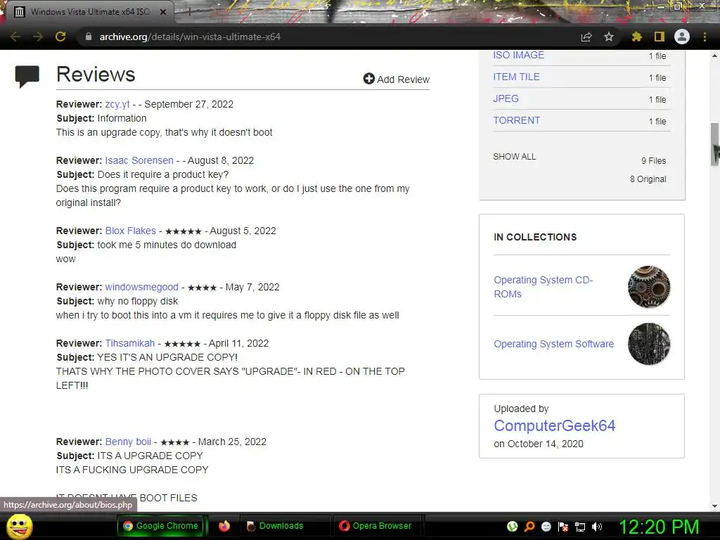Viewport: 720px width, 540px height.
Task: View site info via padlock icon
Action: [x=89, y=37]
